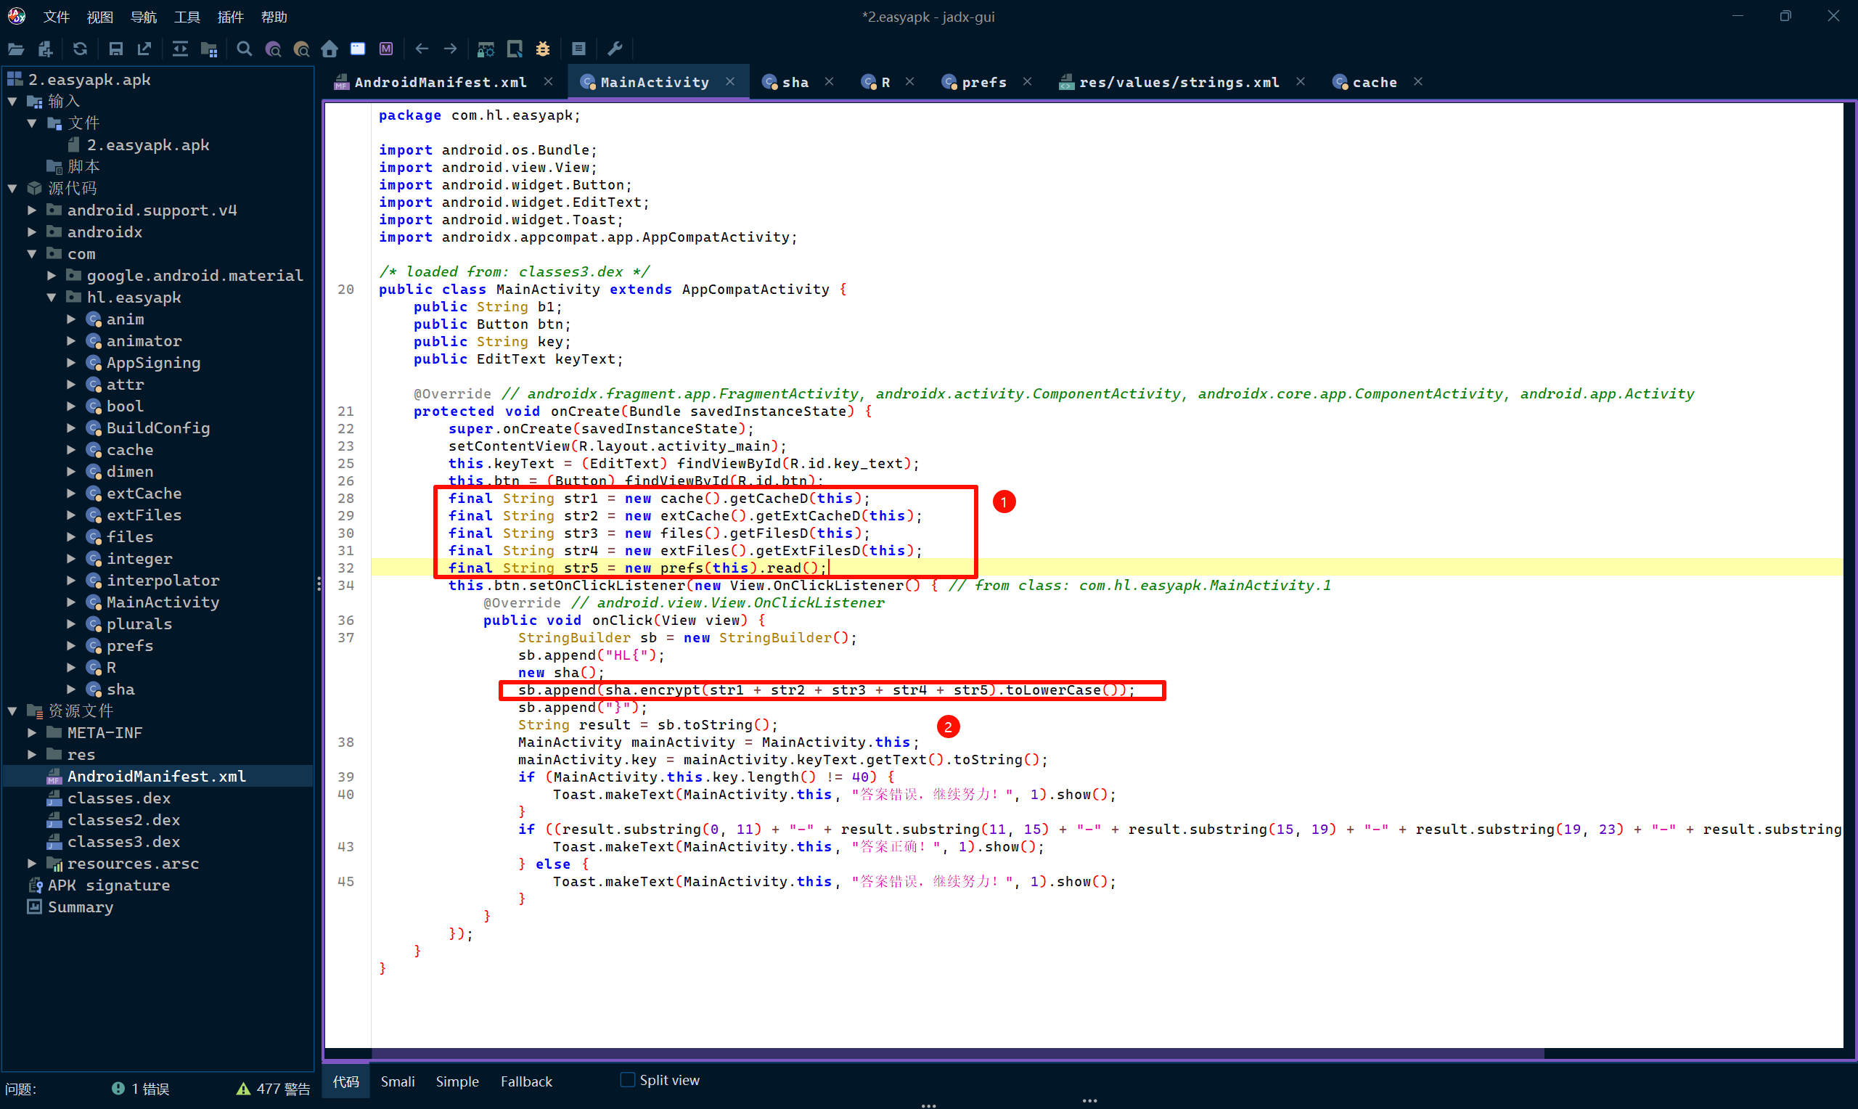Open the APK signature entry

(x=108, y=885)
